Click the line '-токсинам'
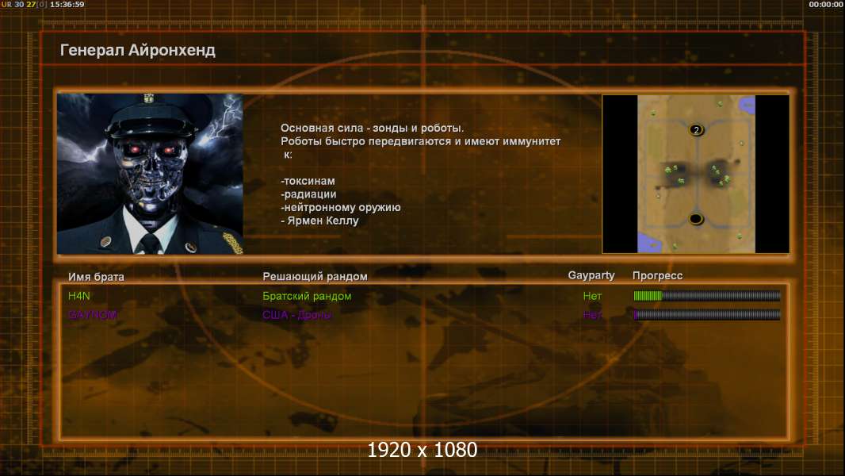This screenshot has width=845, height=476. [308, 181]
